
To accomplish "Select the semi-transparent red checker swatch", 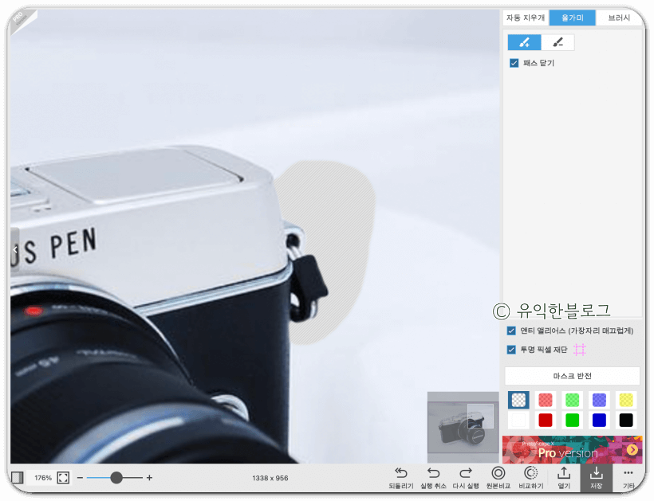I will tap(546, 400).
